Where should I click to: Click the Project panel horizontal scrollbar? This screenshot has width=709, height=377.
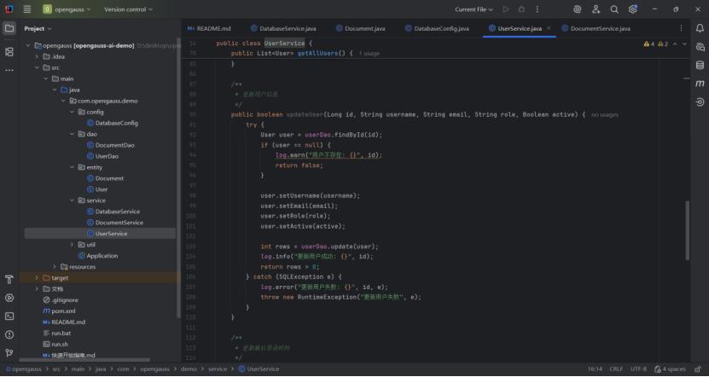point(84,360)
